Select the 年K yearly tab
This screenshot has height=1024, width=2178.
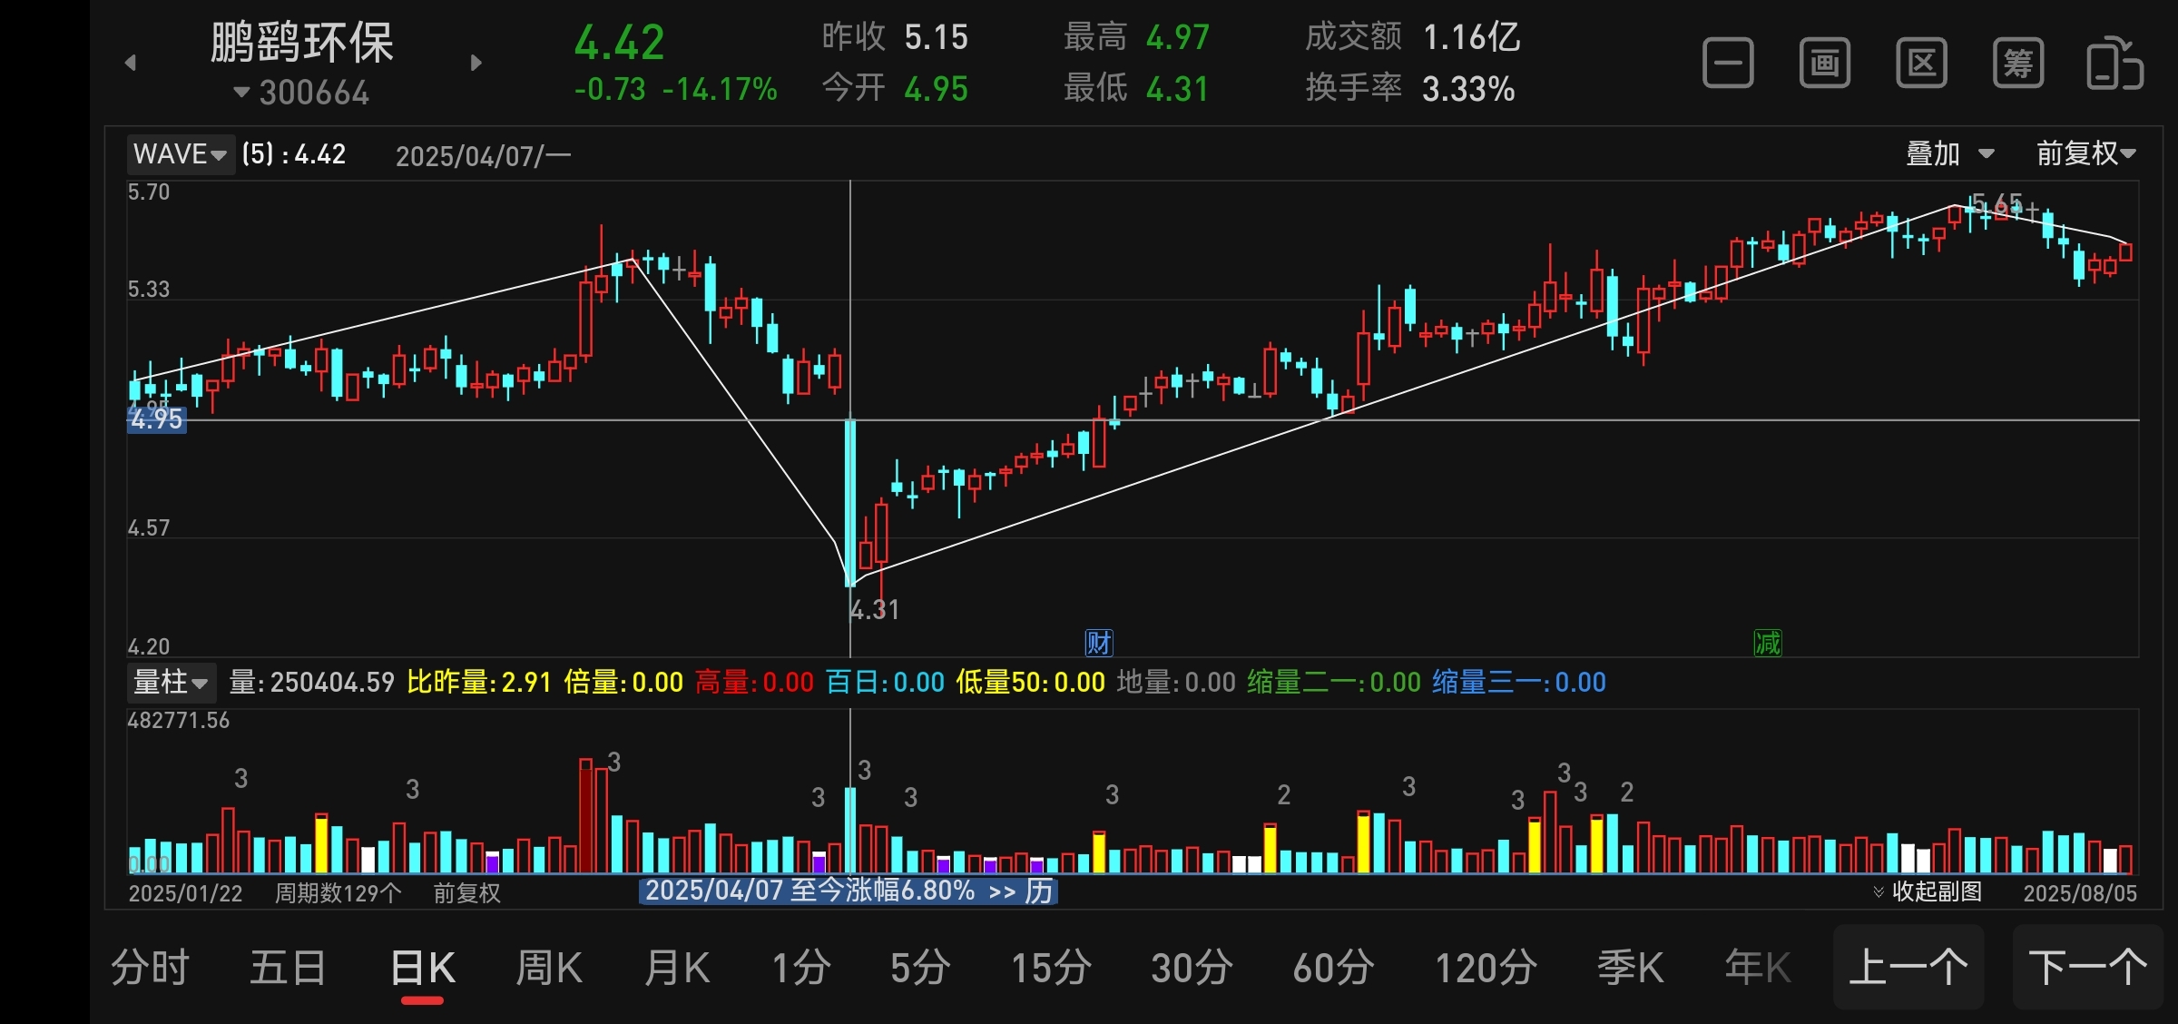[x=1758, y=968]
